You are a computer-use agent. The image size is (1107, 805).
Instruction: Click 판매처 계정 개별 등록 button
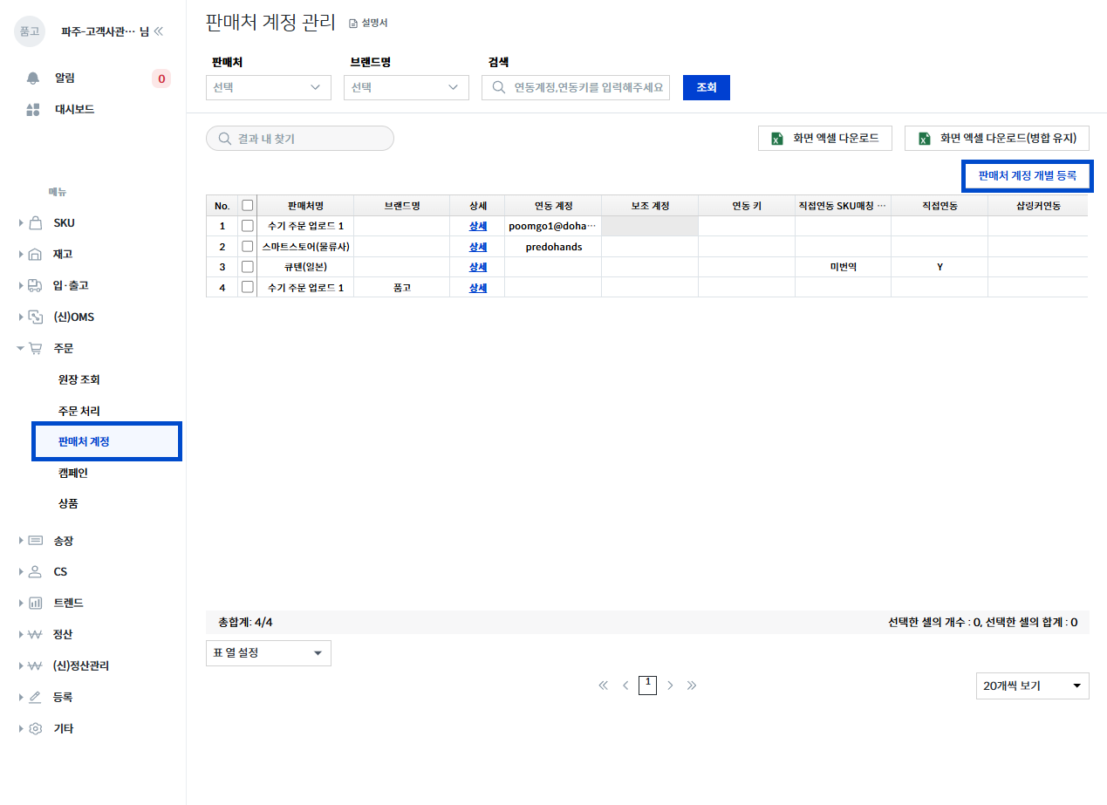[1027, 175]
